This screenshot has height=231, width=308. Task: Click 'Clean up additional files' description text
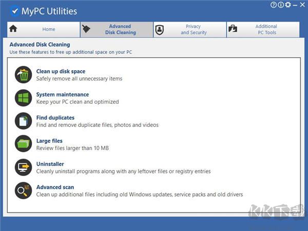point(140,195)
